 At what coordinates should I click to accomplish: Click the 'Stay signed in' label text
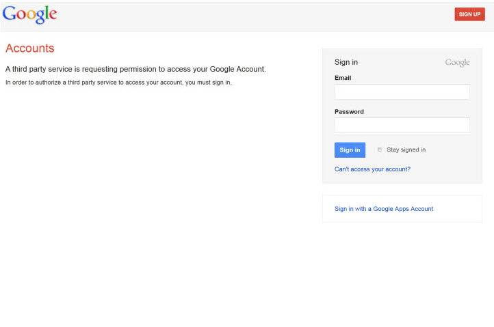point(406,150)
